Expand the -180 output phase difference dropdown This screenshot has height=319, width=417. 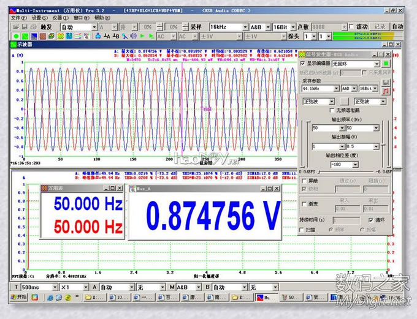[354, 165]
